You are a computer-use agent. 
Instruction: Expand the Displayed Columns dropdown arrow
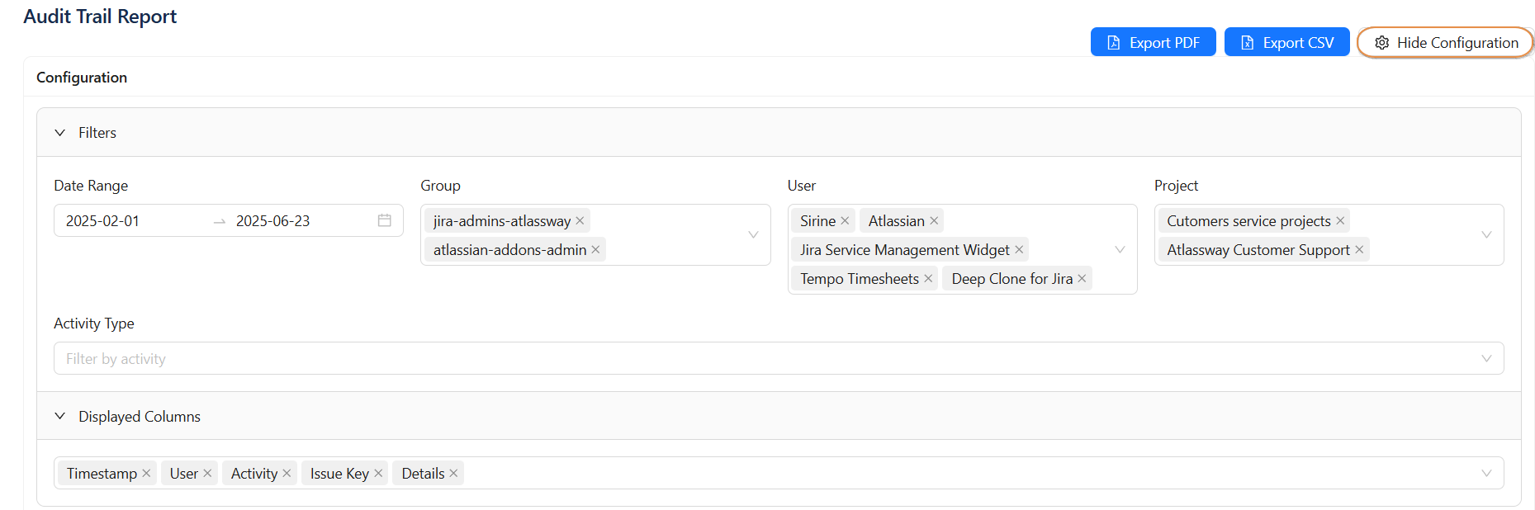1486,473
